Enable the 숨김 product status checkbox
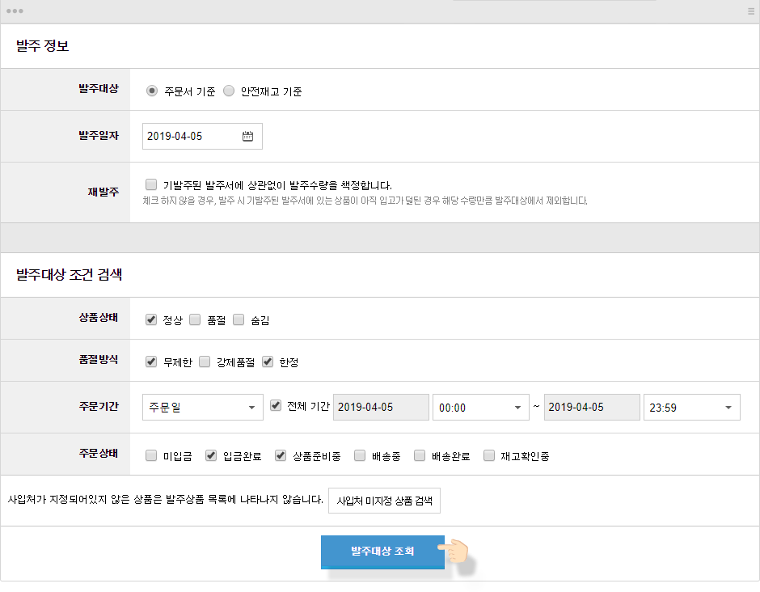Screen dimensions: 760x592 tap(239, 319)
